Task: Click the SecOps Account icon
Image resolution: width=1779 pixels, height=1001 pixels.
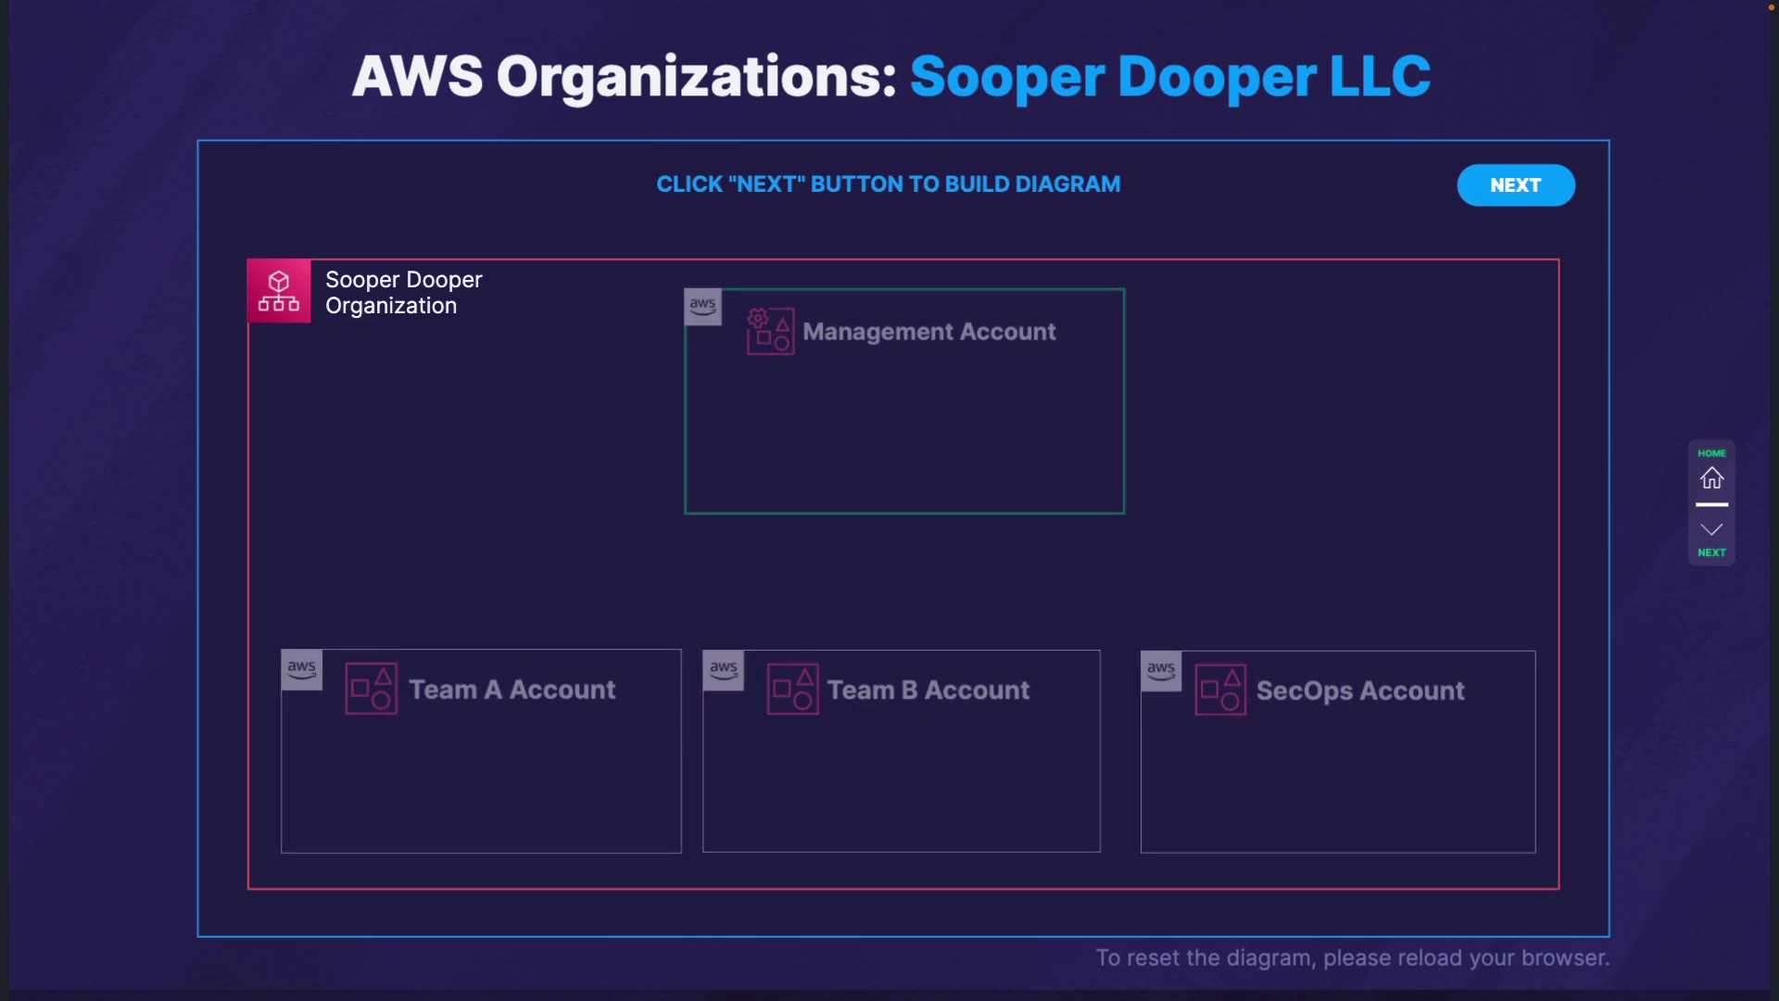Action: pyautogui.click(x=1220, y=690)
